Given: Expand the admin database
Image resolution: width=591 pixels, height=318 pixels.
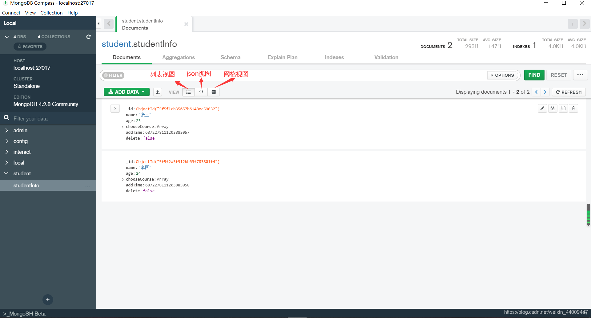Looking at the screenshot, I should [x=7, y=130].
